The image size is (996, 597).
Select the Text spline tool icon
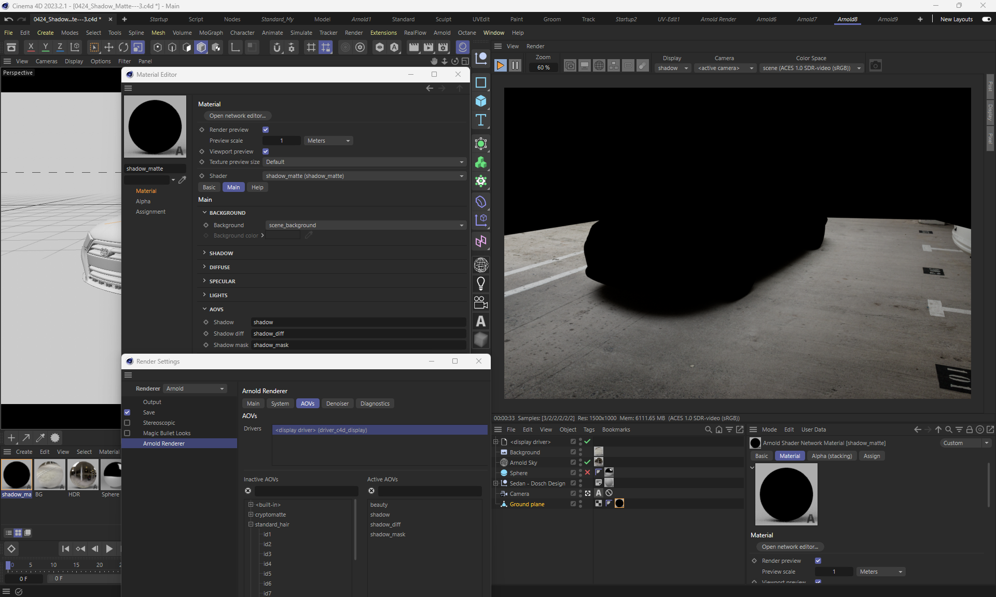[481, 120]
